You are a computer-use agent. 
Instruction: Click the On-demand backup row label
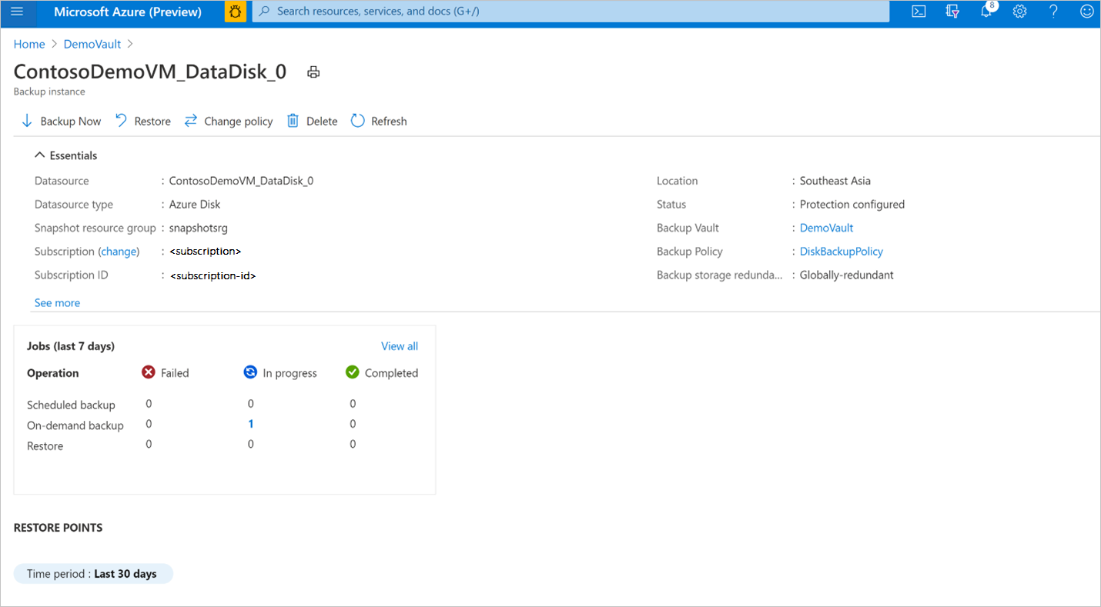tap(75, 425)
